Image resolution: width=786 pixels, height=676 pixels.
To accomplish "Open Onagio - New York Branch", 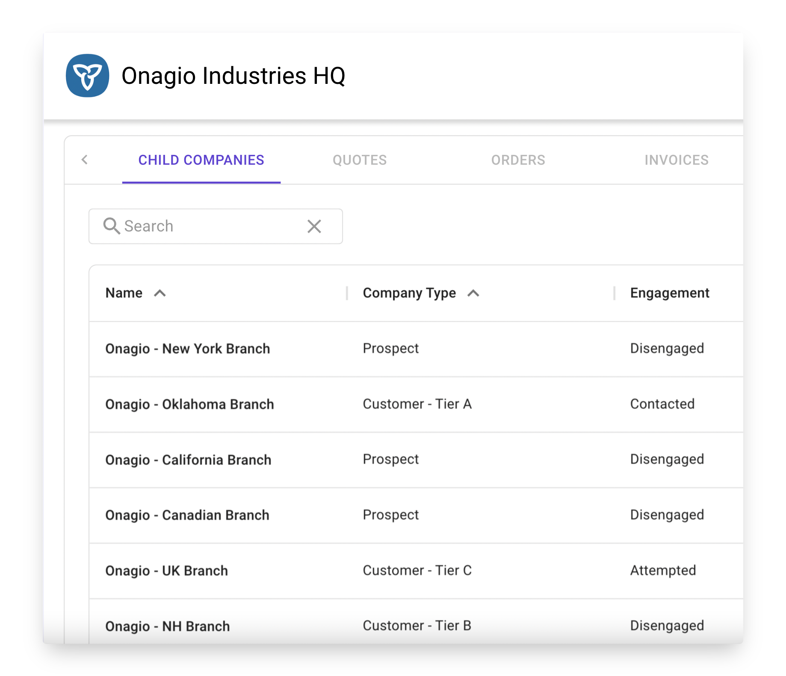I will [188, 349].
